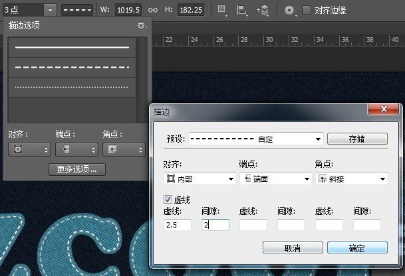Open the path operations icon in options bar
This screenshot has width=405, height=276.
coord(223,11)
